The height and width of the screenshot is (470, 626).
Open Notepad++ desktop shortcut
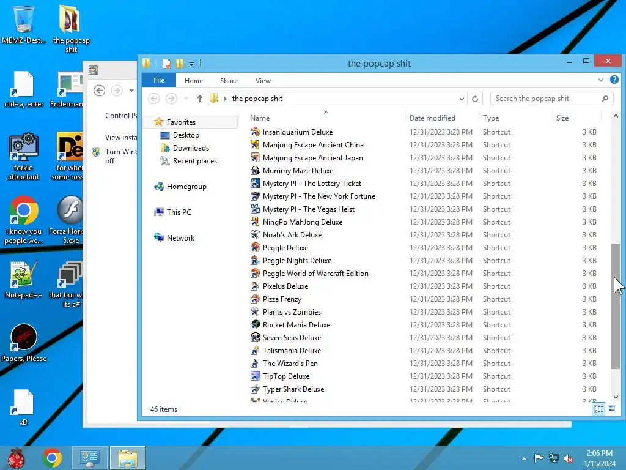(24, 280)
